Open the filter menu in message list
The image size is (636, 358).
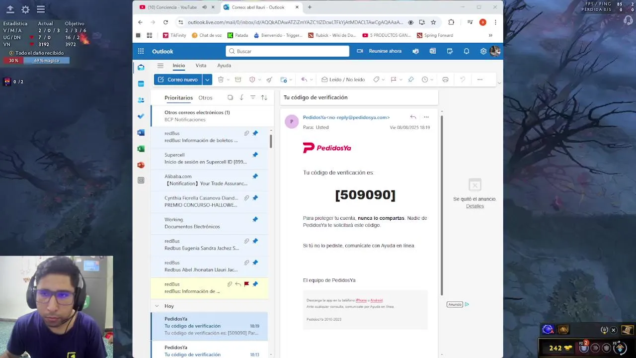point(253,97)
